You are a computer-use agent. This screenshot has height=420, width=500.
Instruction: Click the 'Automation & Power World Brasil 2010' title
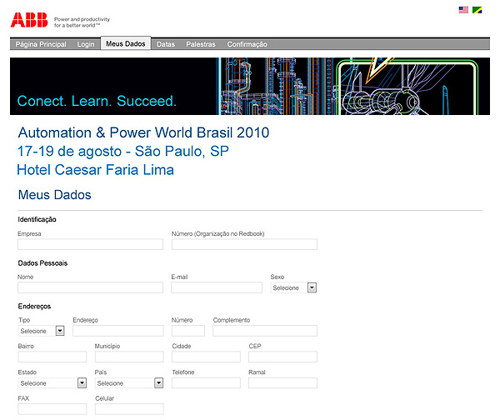143,132
